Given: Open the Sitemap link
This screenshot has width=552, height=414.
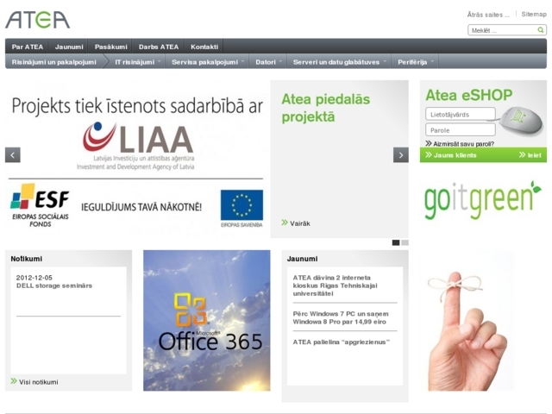Looking at the screenshot, I should click(534, 14).
